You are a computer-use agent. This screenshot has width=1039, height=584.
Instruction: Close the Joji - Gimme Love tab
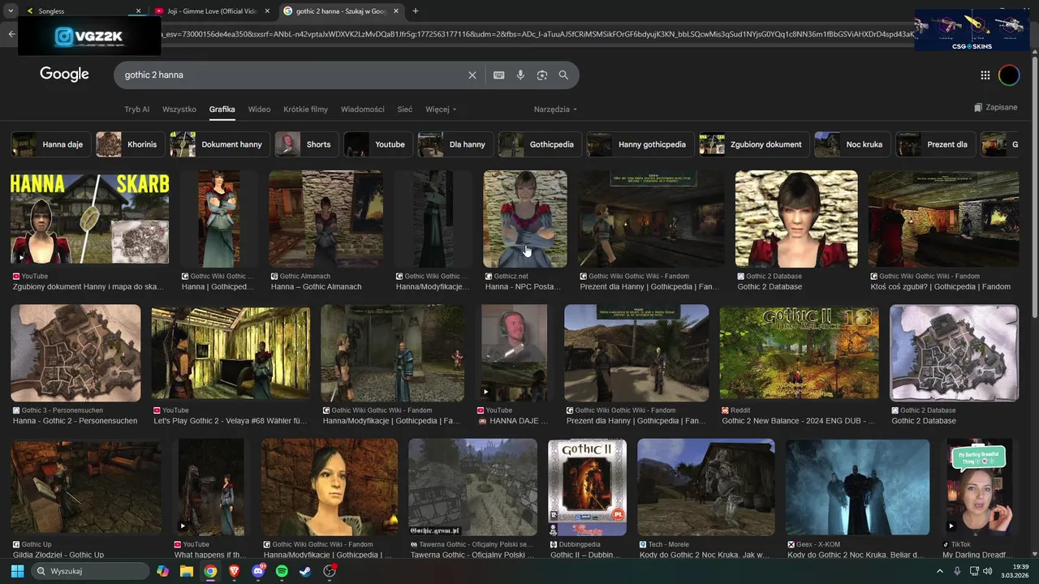267,11
